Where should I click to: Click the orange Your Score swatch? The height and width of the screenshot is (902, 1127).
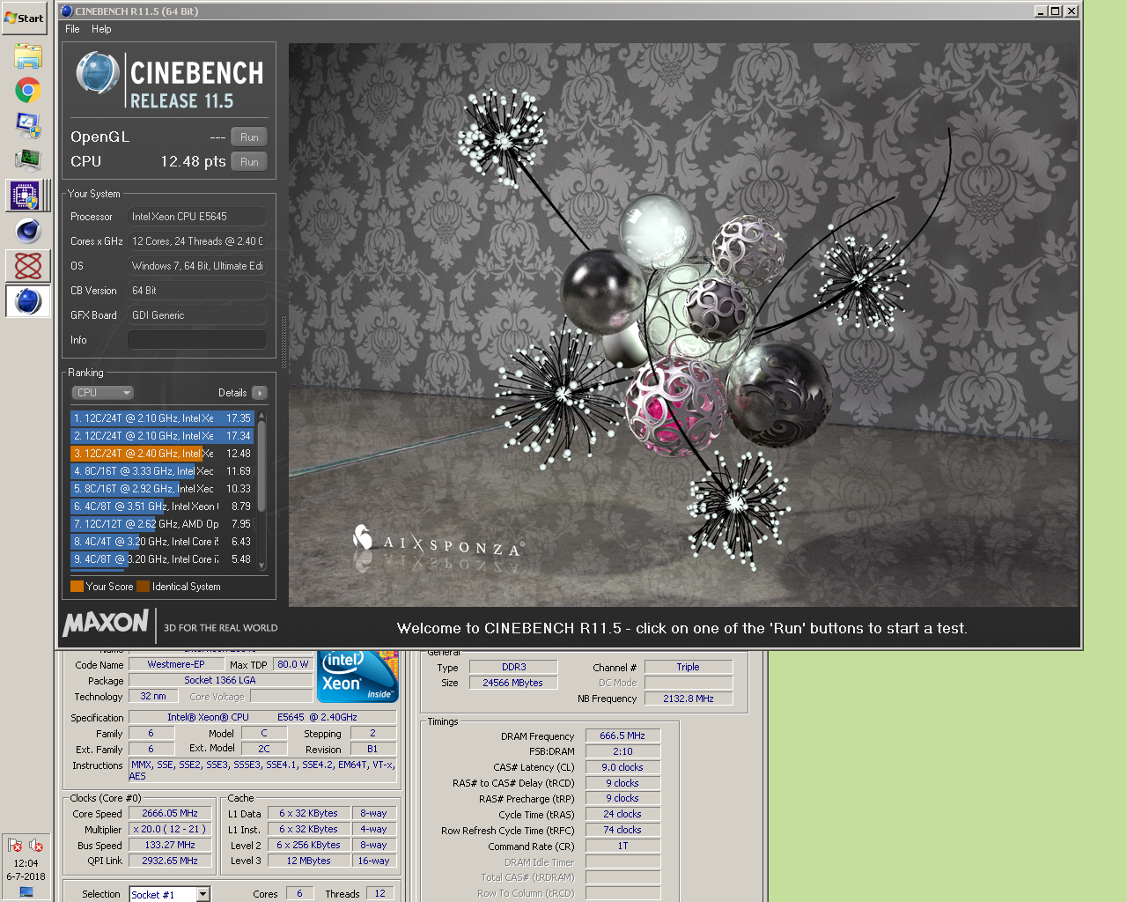[x=77, y=587]
